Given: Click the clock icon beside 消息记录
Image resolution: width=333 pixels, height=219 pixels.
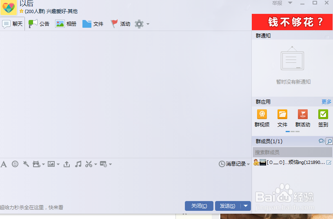Looking at the screenshot, I should pos(222,164).
